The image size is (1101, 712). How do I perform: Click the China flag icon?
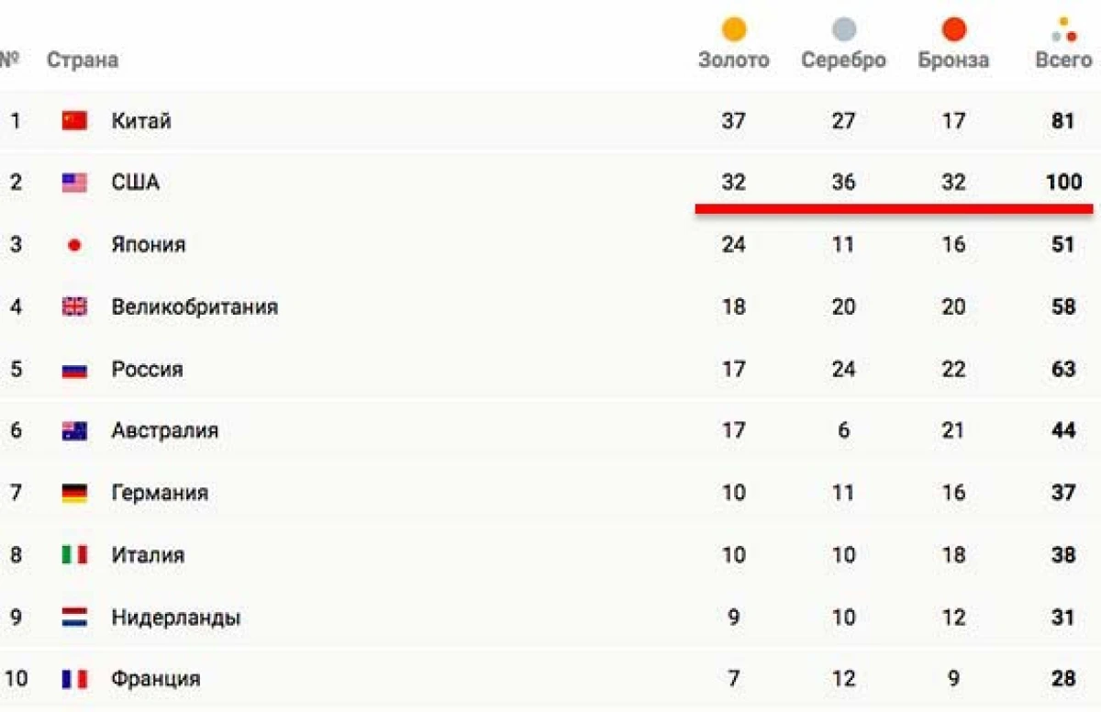(74, 120)
